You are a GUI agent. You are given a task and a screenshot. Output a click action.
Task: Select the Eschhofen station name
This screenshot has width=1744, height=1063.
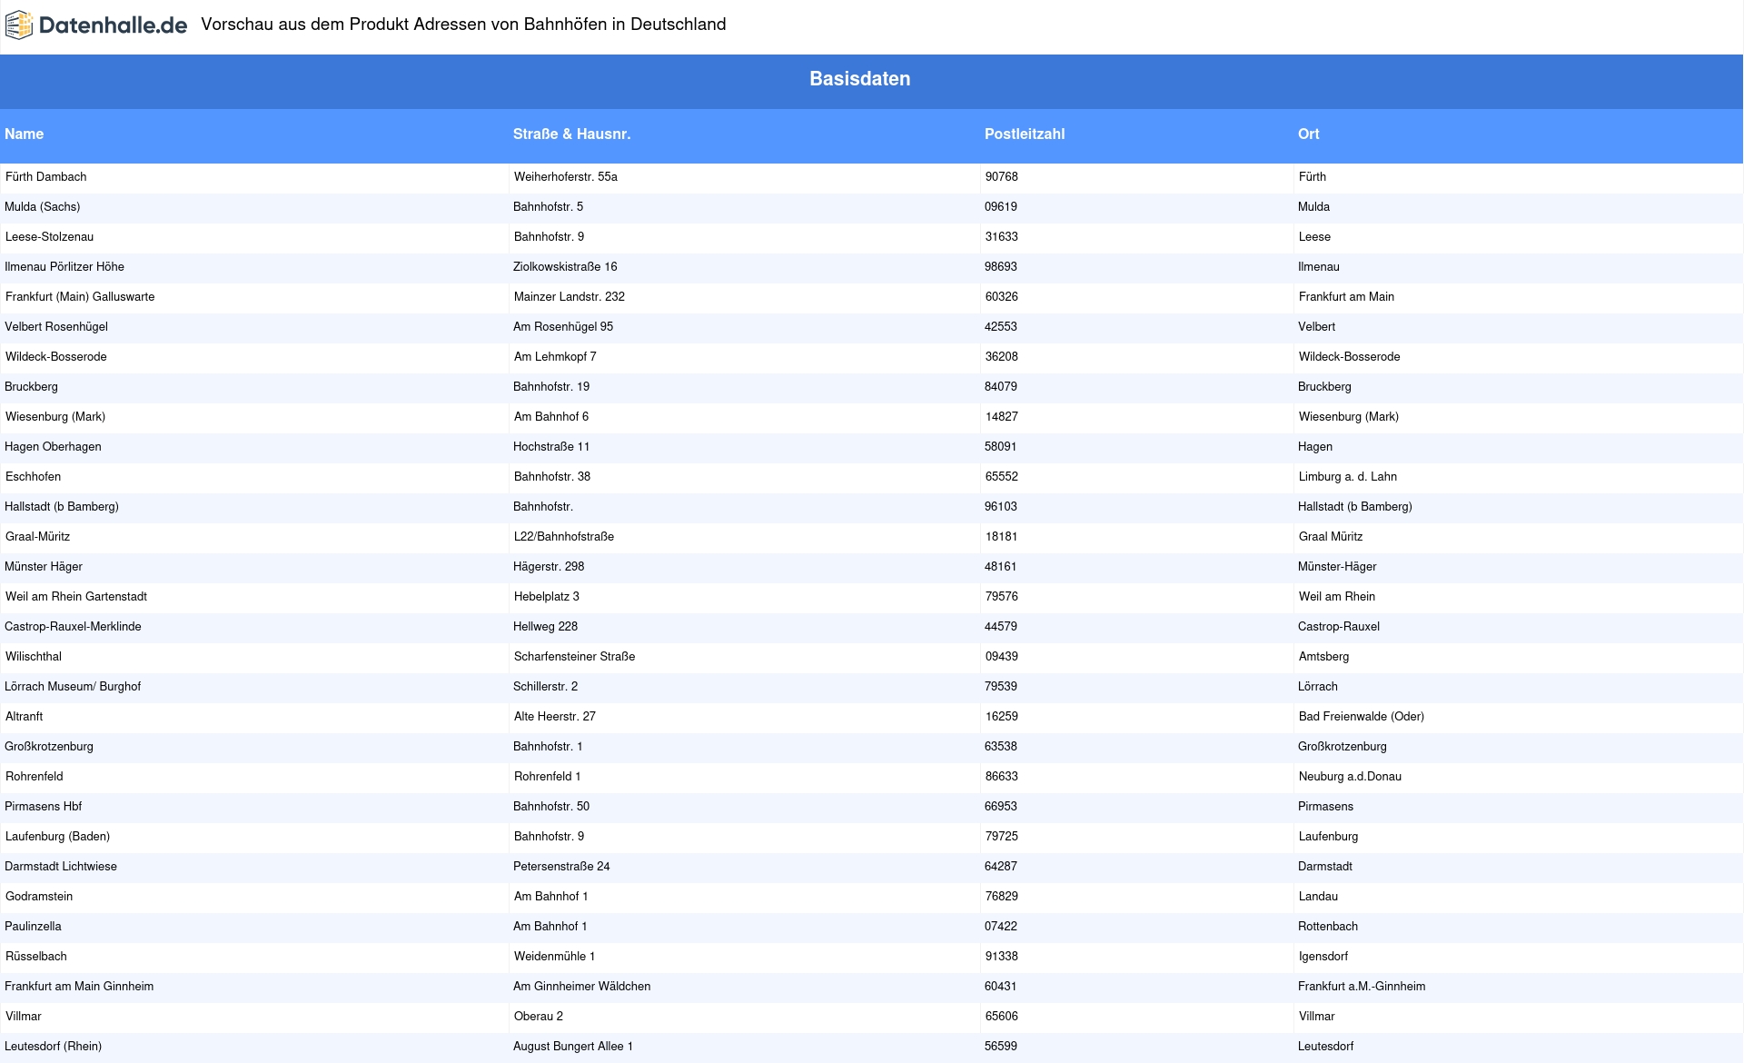point(34,477)
